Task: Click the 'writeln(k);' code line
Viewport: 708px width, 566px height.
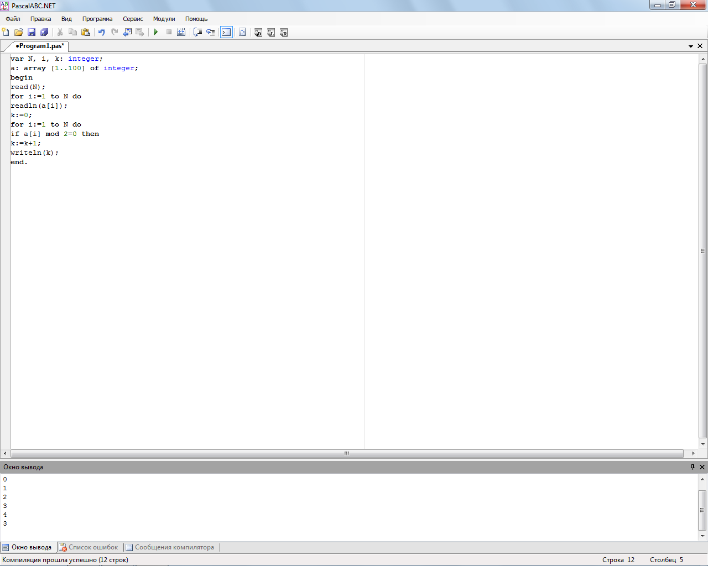Action: 34,153
